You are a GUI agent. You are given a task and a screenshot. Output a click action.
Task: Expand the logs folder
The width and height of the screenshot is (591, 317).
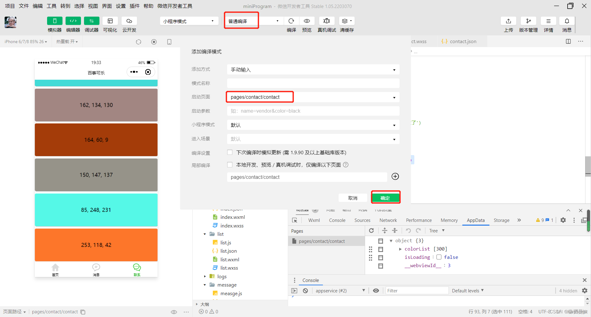[205, 276]
